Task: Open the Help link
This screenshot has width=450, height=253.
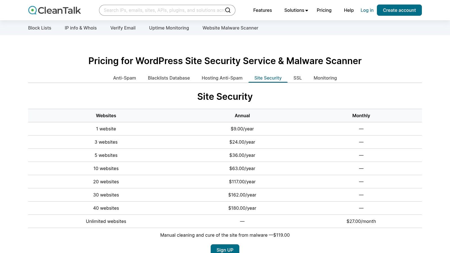Action: pyautogui.click(x=349, y=10)
